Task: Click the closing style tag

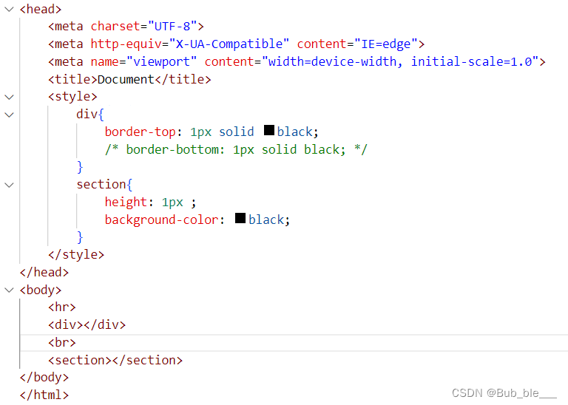Action: pos(76,254)
